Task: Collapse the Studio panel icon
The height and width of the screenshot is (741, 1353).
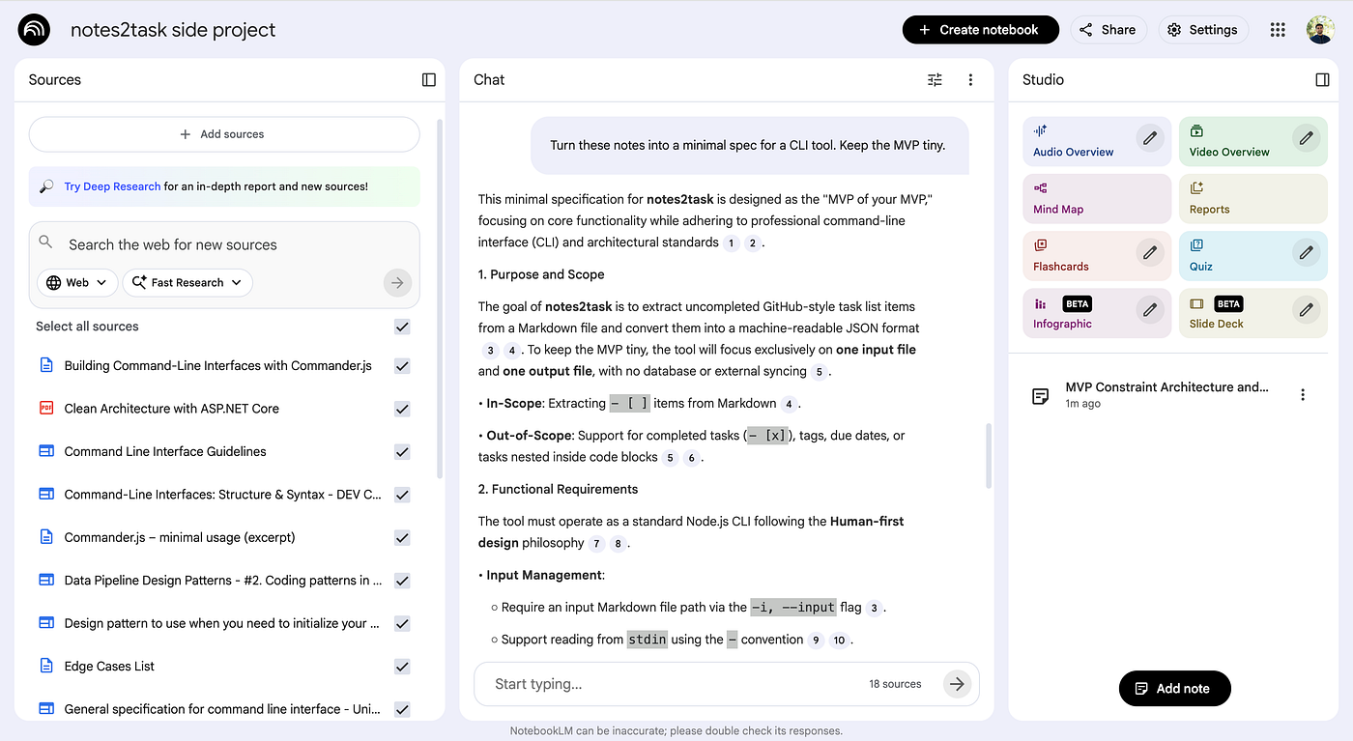Action: pyautogui.click(x=1323, y=80)
